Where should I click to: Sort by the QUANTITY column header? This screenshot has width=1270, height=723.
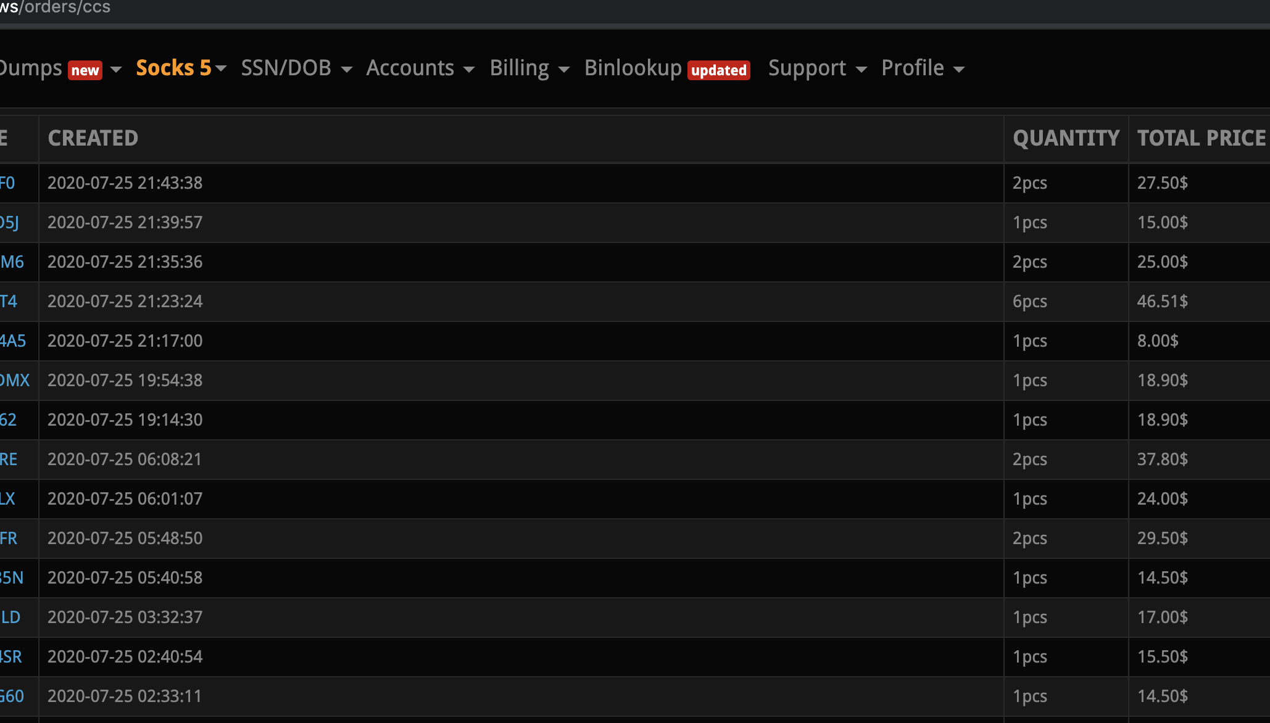point(1066,138)
